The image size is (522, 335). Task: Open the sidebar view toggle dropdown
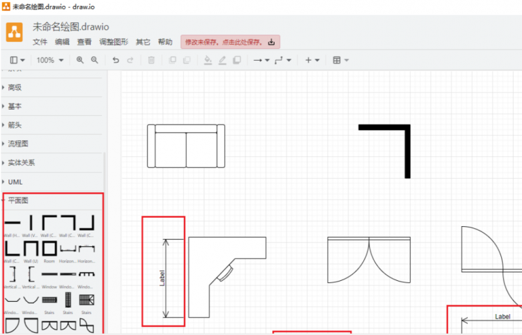coord(18,60)
